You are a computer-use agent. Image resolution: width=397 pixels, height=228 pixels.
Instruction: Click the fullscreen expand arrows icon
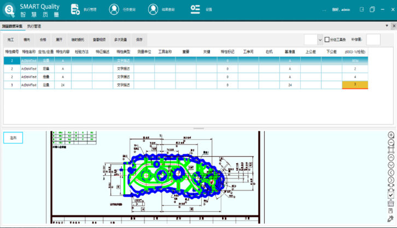point(392,188)
